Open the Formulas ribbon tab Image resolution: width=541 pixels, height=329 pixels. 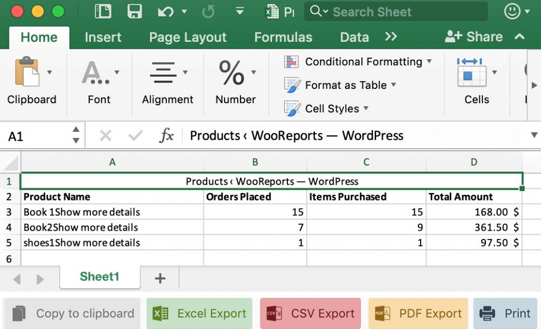pos(283,38)
